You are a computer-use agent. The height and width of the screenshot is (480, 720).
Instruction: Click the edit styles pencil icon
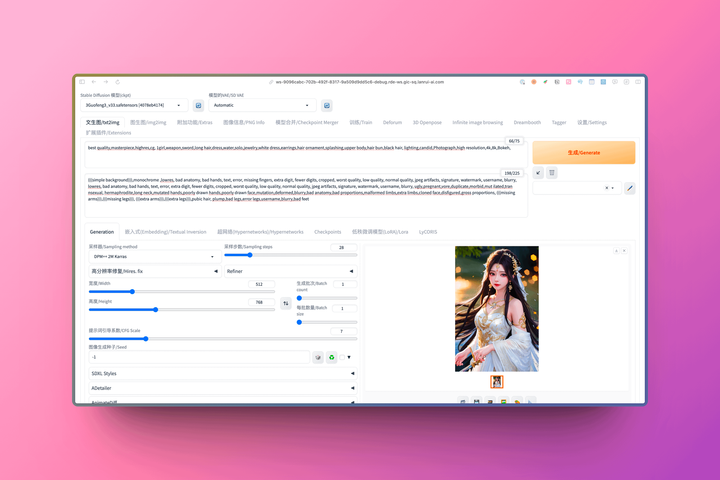pyautogui.click(x=630, y=188)
